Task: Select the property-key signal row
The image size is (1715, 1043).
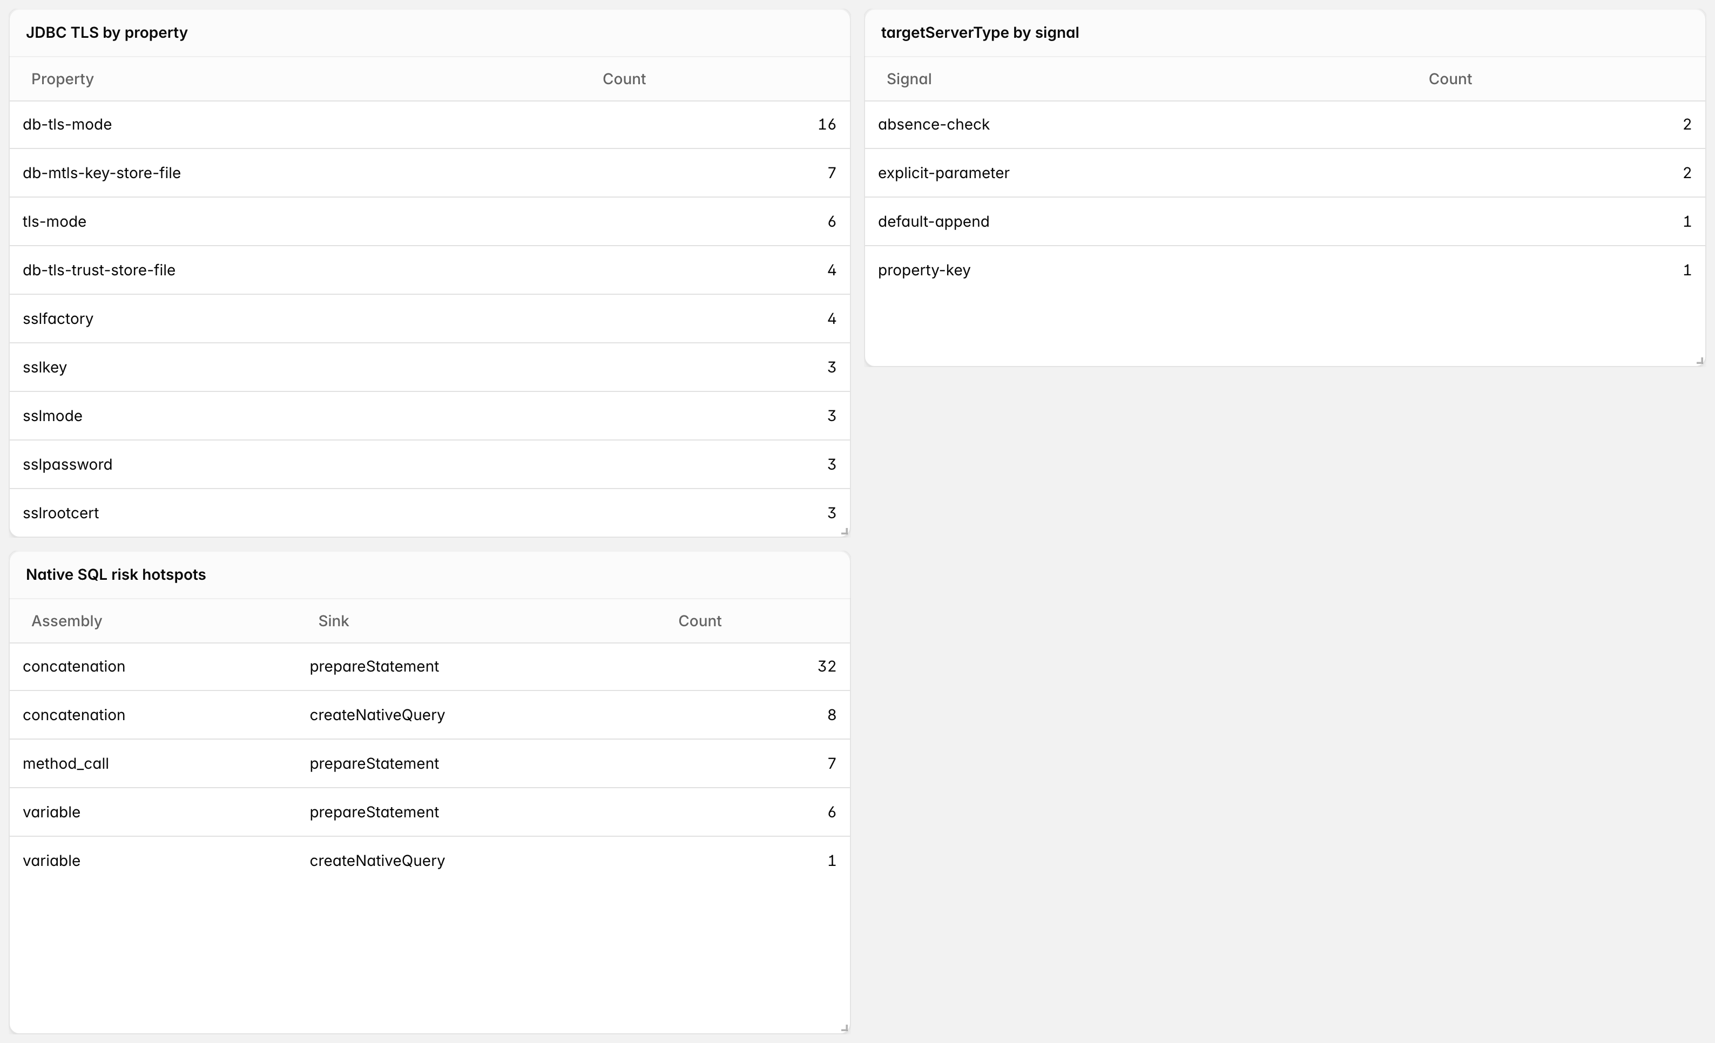Action: point(1285,270)
